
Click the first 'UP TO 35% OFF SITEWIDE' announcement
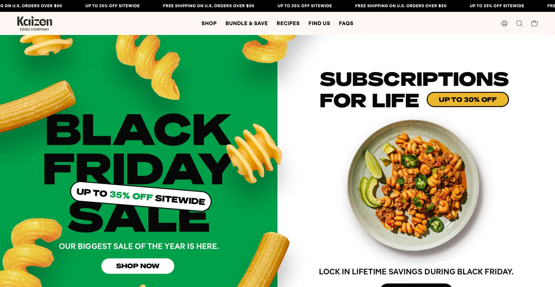tap(112, 6)
